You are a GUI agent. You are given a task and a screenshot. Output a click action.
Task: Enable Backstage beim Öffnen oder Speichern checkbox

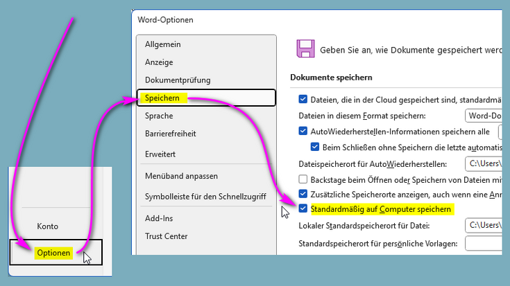(303, 179)
